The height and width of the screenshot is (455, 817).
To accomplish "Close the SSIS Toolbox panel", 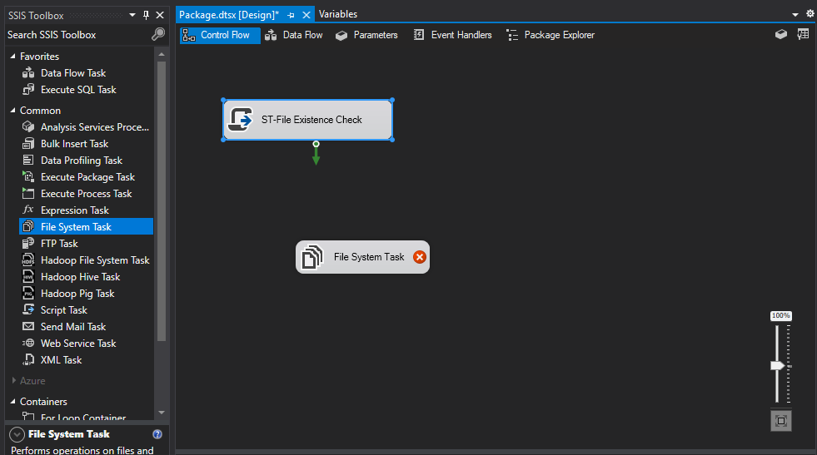I will click(160, 15).
